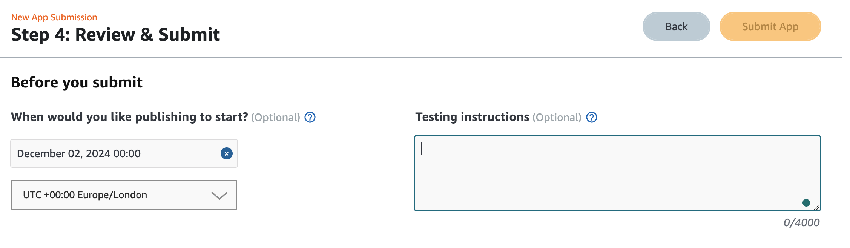Select the Before you submit section header
850x248 pixels.
click(x=77, y=82)
